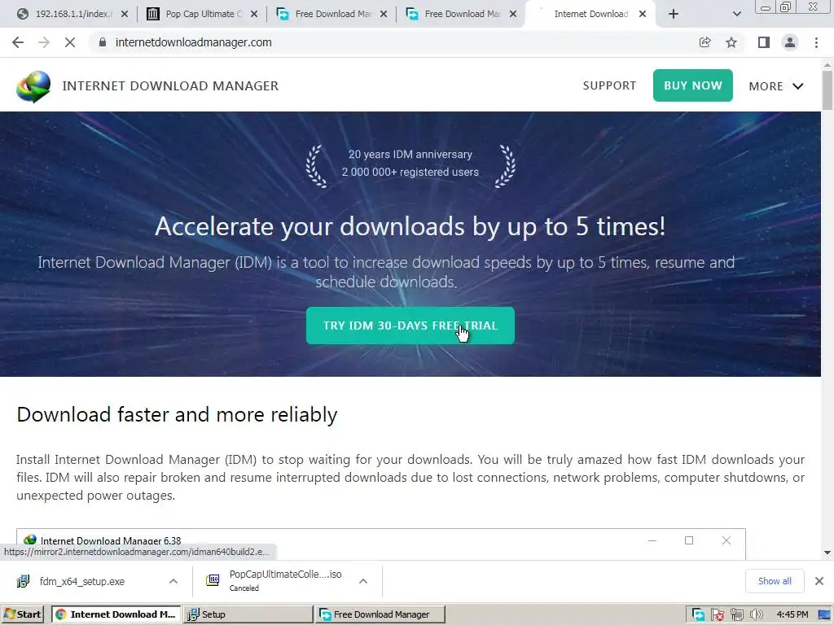Click the screenshot's IDM 6.38 window close icon
Viewport: 834px width, 625px height.
[726, 540]
